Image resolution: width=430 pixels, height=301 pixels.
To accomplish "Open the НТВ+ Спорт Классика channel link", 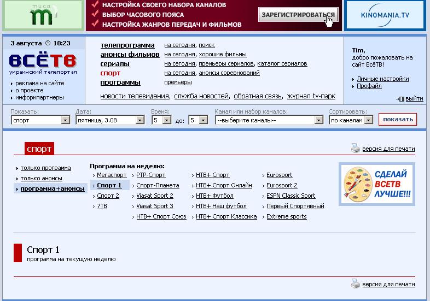I will 226,217.
